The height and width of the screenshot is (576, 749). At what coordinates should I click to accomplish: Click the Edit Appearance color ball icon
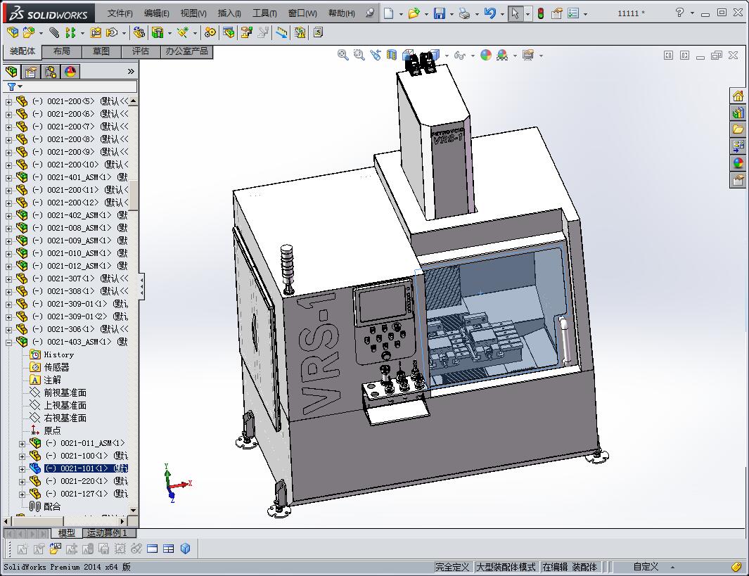[x=486, y=55]
